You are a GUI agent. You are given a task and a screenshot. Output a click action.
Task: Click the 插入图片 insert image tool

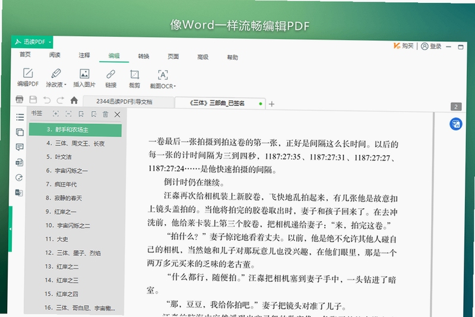(x=84, y=78)
